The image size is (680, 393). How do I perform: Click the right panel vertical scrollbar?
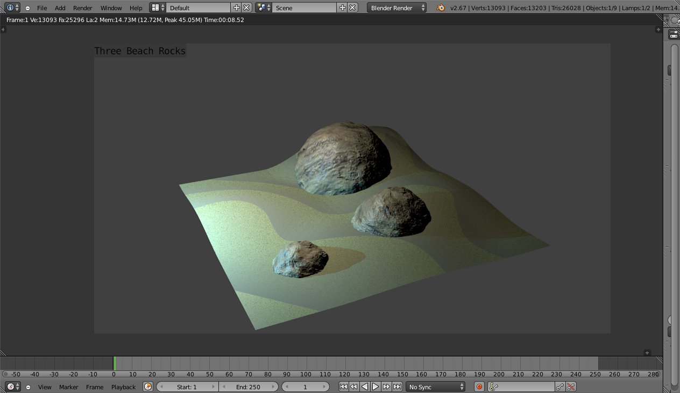click(x=675, y=215)
